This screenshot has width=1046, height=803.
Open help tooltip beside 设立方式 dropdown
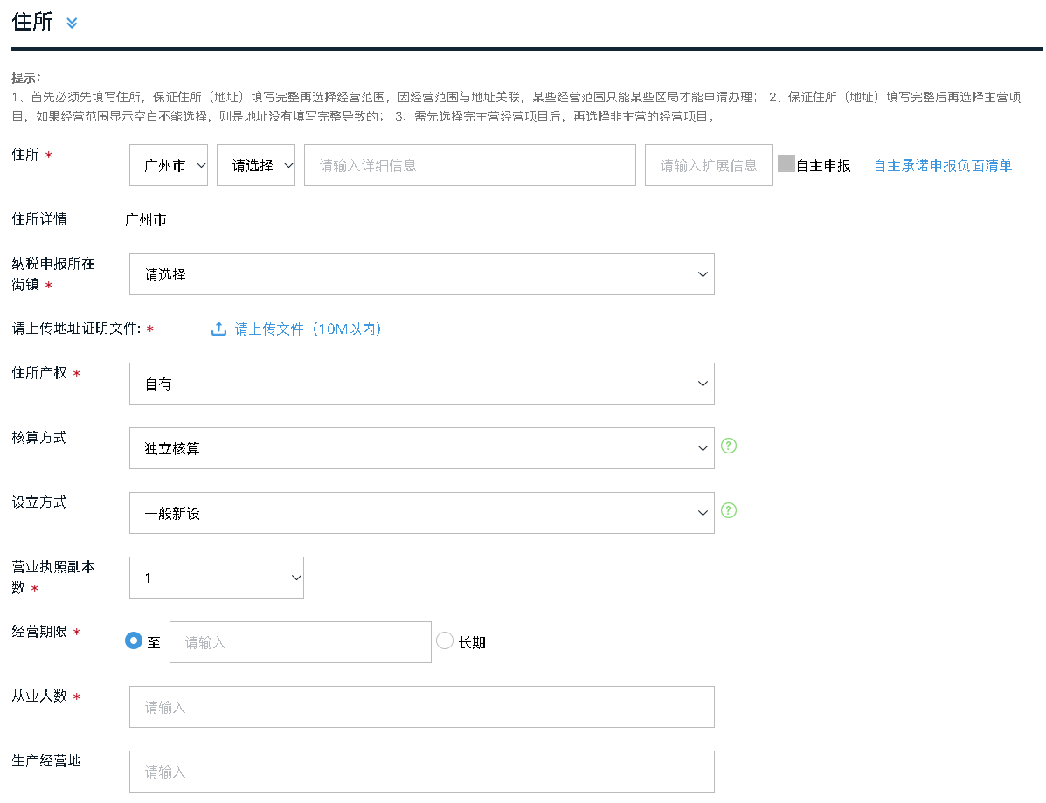(x=729, y=511)
